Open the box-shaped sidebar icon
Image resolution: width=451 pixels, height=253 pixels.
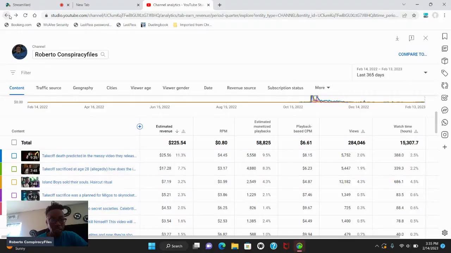click(445, 61)
